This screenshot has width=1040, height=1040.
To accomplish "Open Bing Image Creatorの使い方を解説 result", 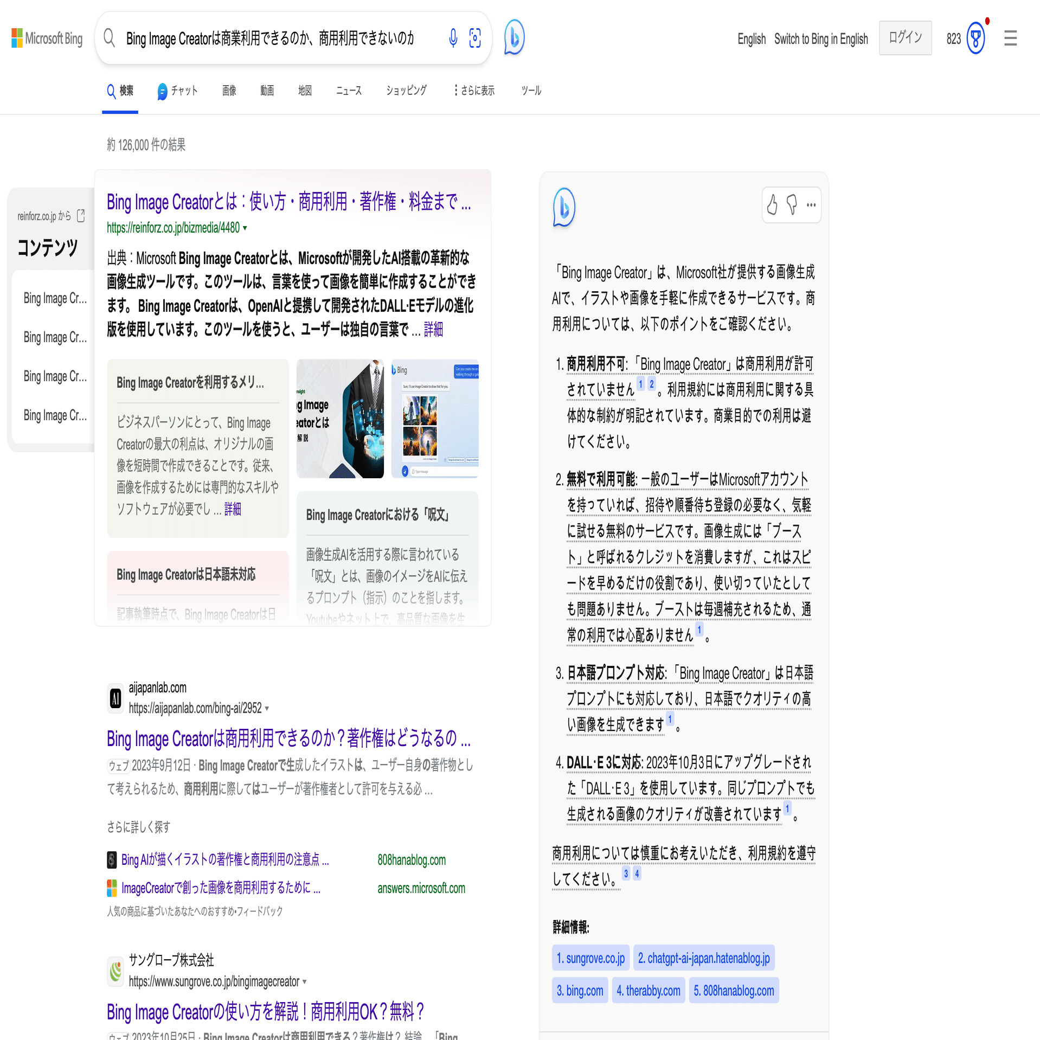I will 265,1012.
